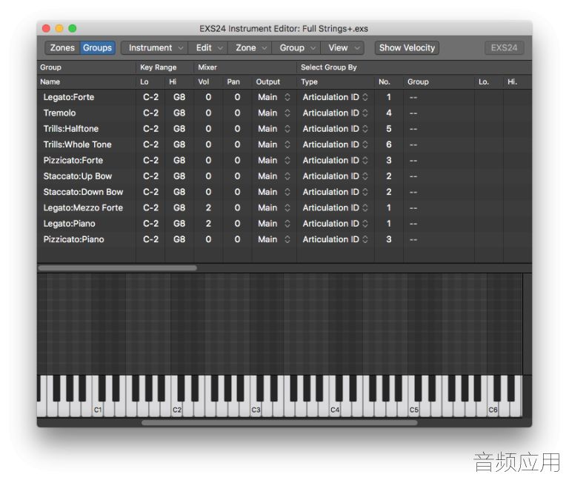Open Output dropdown for Legato:Piano
569x480 pixels.
pos(274,224)
